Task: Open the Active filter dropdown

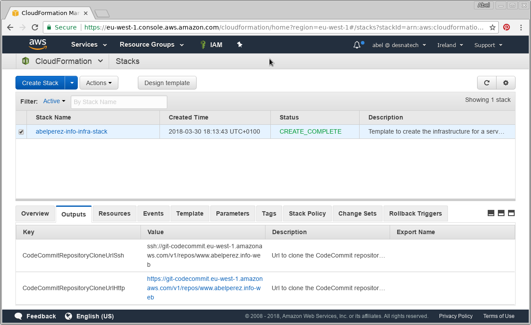Action: 54,101
